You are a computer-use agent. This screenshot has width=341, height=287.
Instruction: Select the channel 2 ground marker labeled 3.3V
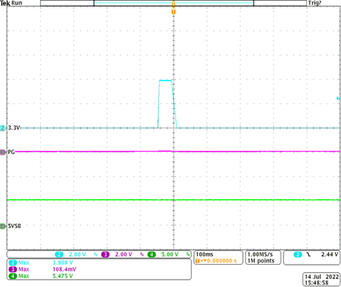click(x=3, y=128)
